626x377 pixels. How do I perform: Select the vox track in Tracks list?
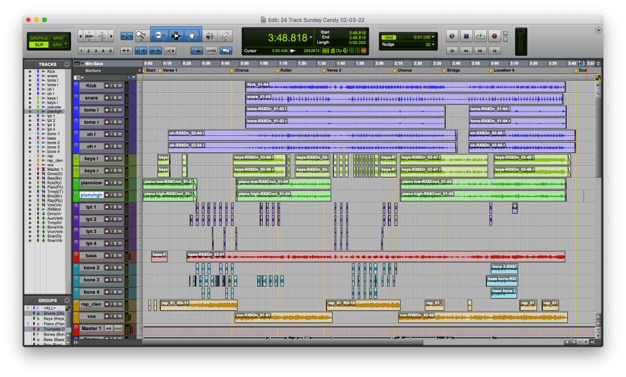coord(50,165)
